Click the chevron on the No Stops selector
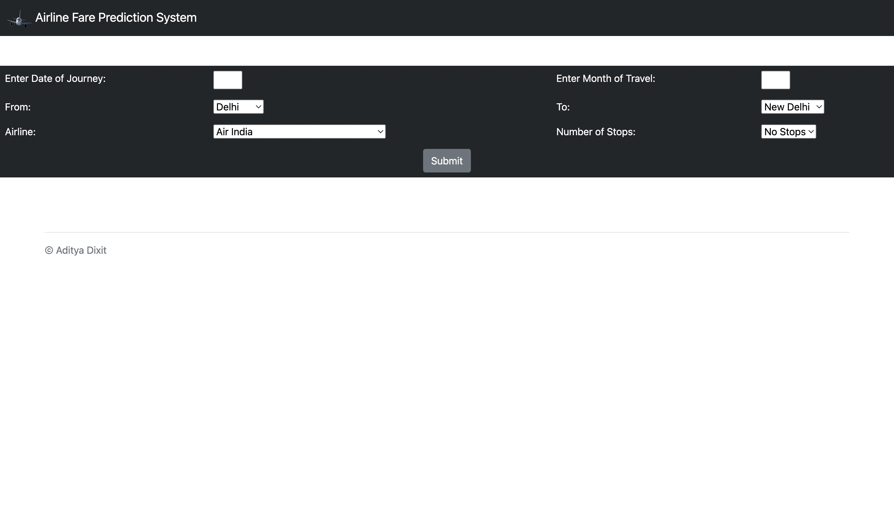Viewport: 894px width, 509px height. 811,132
